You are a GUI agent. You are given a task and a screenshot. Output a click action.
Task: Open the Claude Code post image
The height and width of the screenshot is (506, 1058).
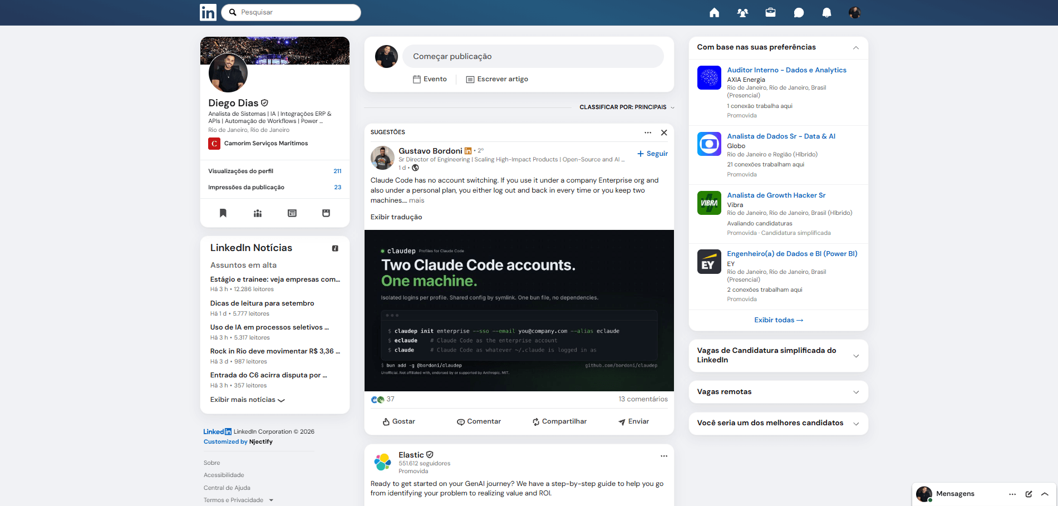point(519,311)
